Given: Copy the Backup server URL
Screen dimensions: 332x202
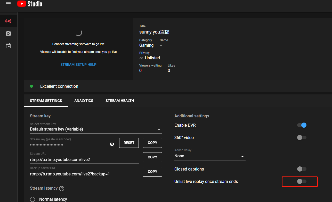Looking at the screenshot, I should pos(152,172).
